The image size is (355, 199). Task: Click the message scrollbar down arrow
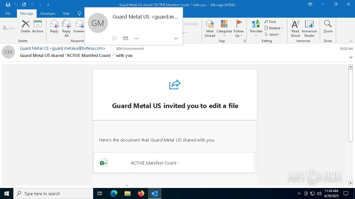351,183
